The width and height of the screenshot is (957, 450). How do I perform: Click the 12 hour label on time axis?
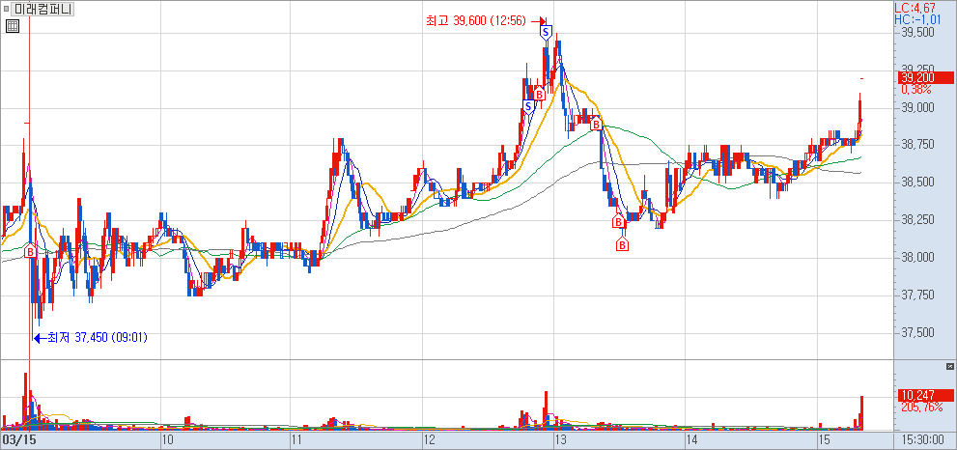coord(429,439)
